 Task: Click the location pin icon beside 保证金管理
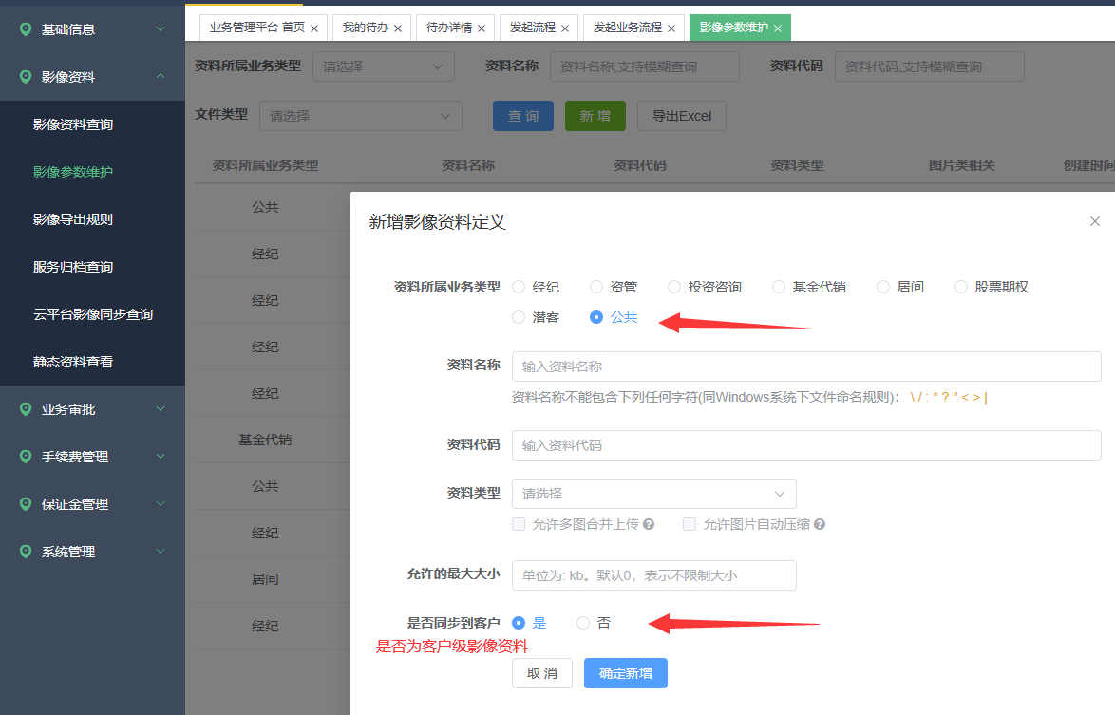click(x=26, y=504)
